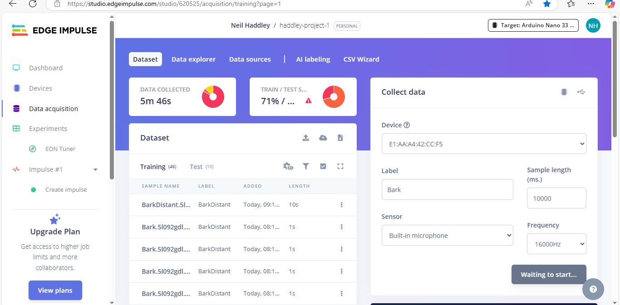This screenshot has height=305, width=620.
Task: Click the LABEL column header
Action: 206,186
